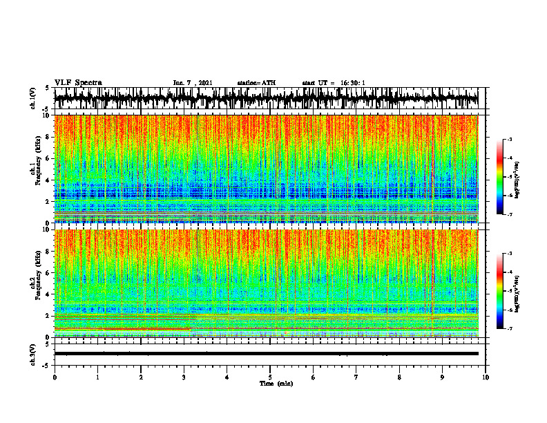Click the "6" tick on the time axis
The height and width of the screenshot is (423, 547).
[x=314, y=377]
